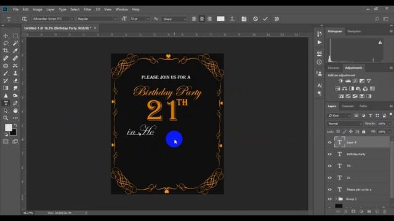394x221 pixels.
Task: Open the search icon in options bar
Action: pyautogui.click(x=377, y=19)
